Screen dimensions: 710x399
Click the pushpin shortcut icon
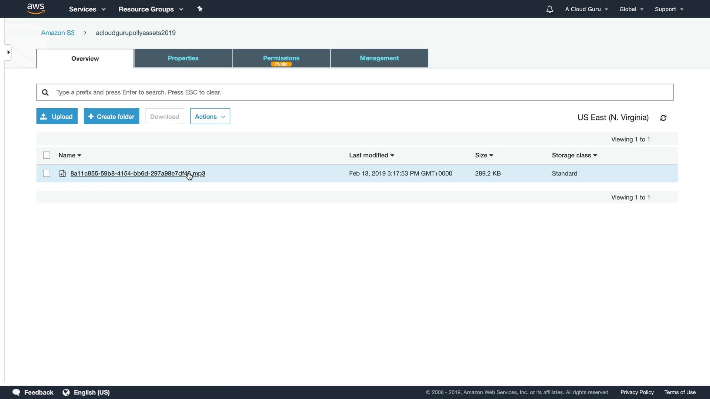pyautogui.click(x=200, y=9)
